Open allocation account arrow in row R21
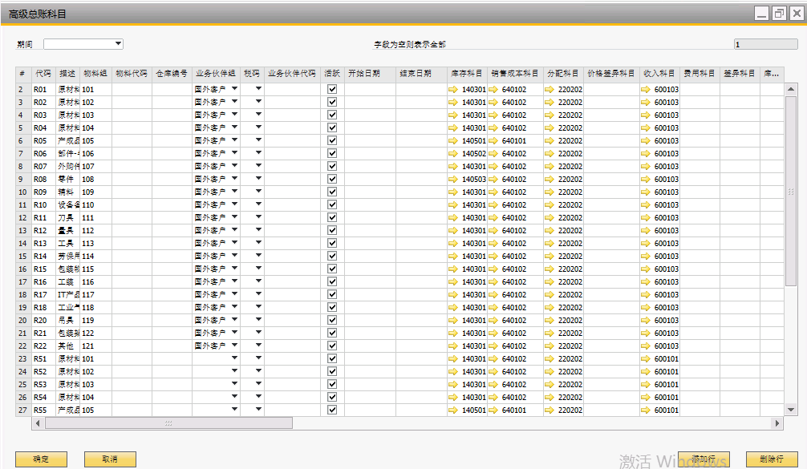The width and height of the screenshot is (807, 469). pyautogui.click(x=549, y=334)
